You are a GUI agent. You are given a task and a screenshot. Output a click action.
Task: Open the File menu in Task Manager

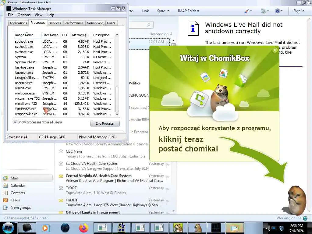pos(11,15)
